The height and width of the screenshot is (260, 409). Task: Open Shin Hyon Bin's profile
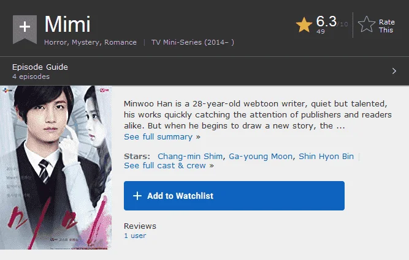pos(326,157)
